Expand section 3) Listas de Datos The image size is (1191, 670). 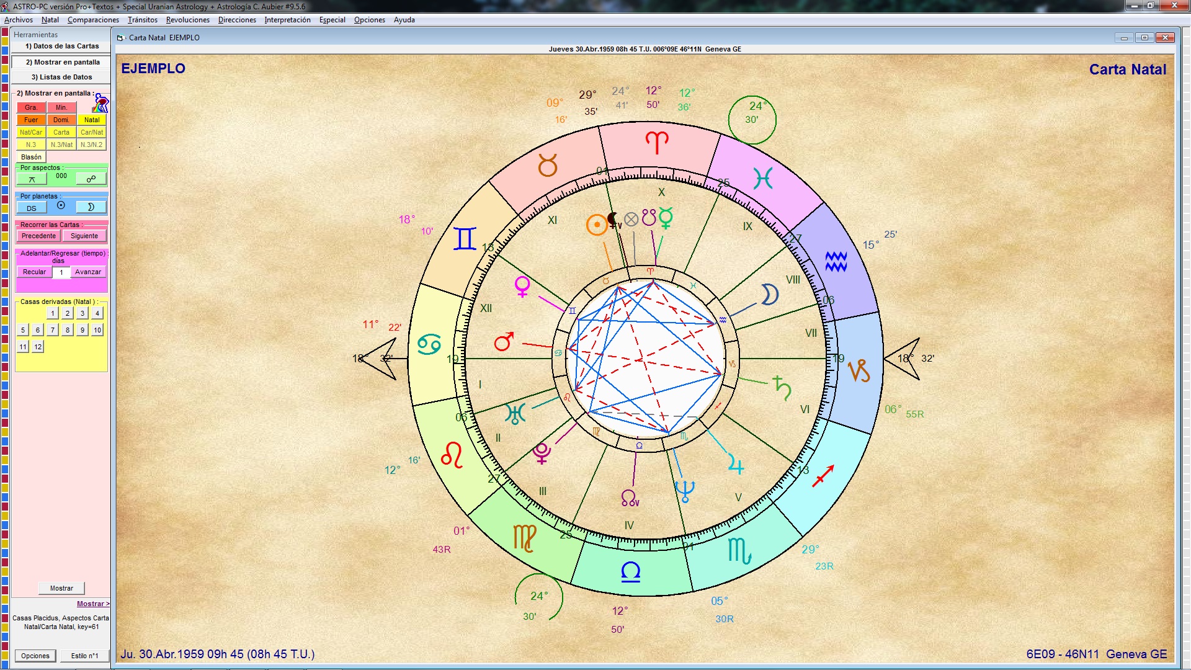coord(61,77)
